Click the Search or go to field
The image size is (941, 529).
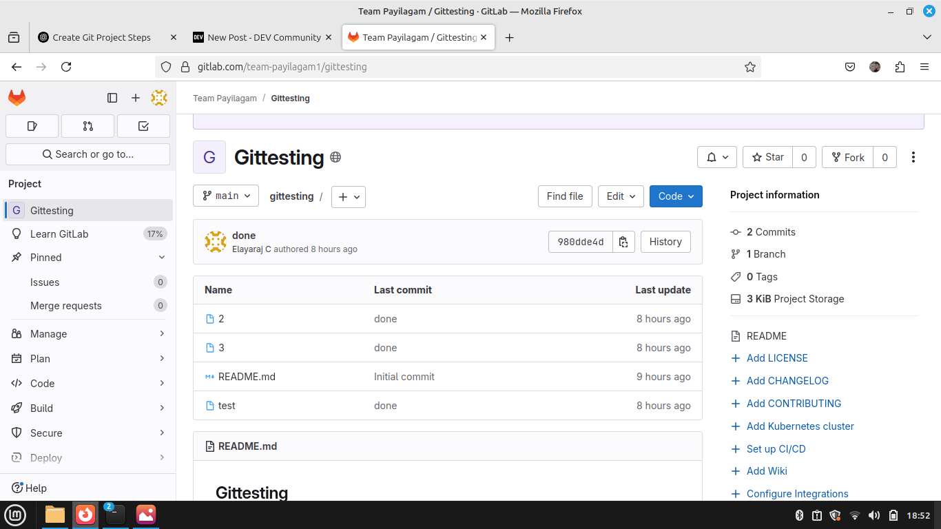[88, 154]
